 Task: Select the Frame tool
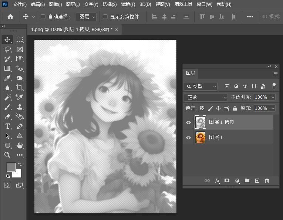point(20,49)
